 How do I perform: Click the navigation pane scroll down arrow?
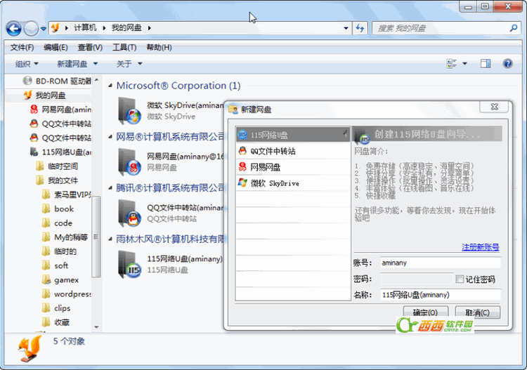pos(96,327)
